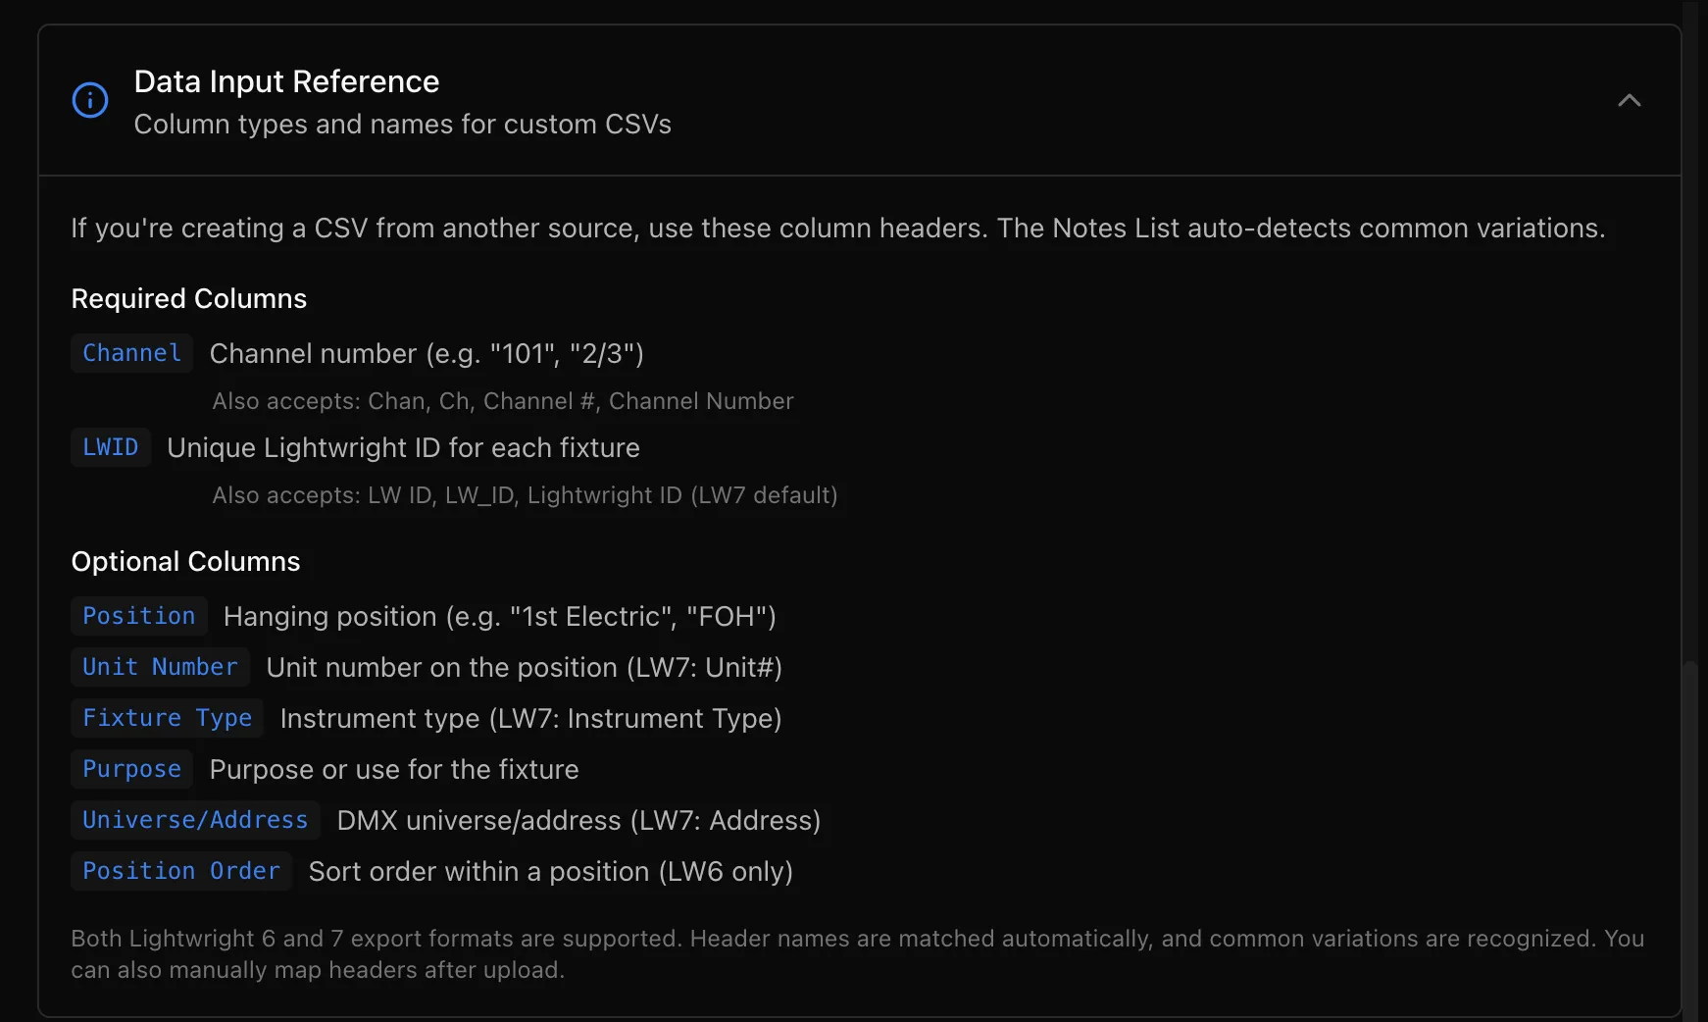Click the blue info circle icon
The width and height of the screenshot is (1708, 1022).
(90, 100)
